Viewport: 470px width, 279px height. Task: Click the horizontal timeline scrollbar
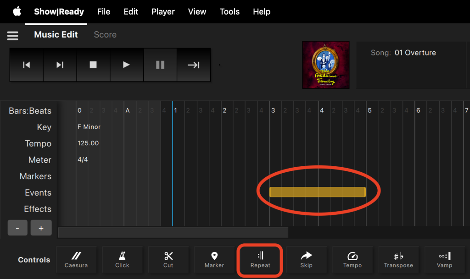173,233
